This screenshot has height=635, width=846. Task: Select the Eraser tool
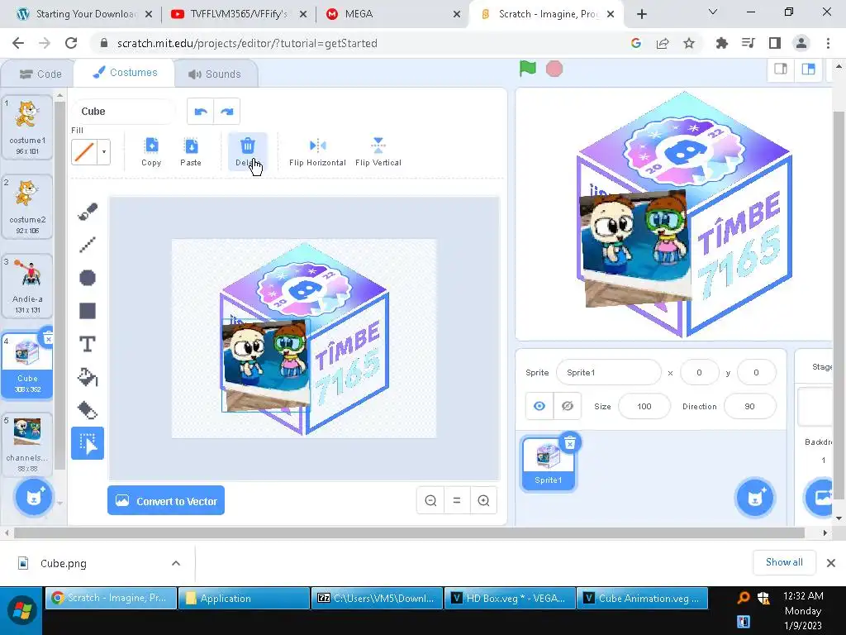pos(88,410)
